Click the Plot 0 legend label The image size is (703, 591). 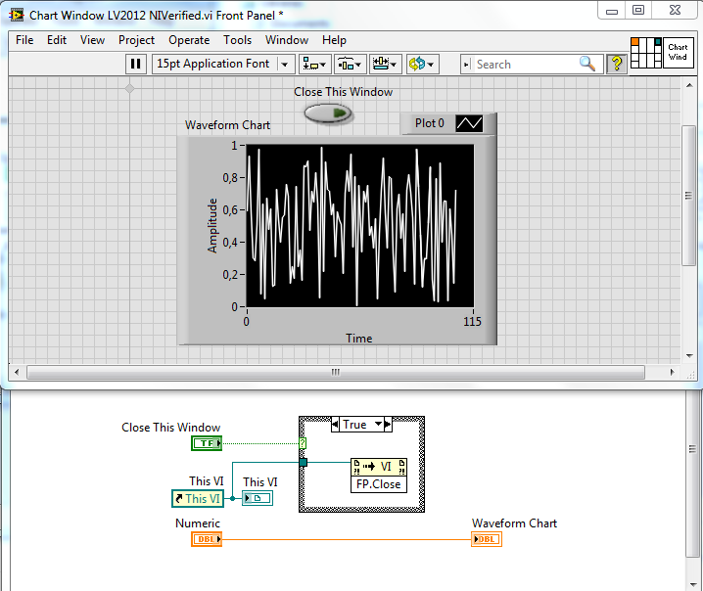click(x=429, y=123)
